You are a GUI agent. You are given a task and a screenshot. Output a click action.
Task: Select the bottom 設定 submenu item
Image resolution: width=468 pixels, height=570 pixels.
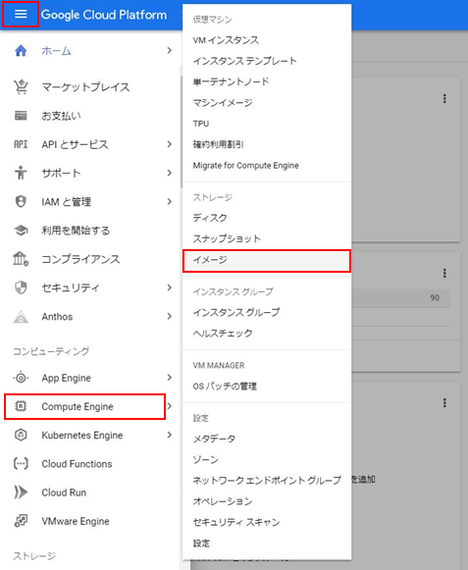click(267, 544)
